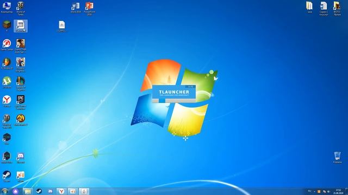The image size is (348, 195).
Task: Click the TLauncher splash screen
Action: click(174, 94)
